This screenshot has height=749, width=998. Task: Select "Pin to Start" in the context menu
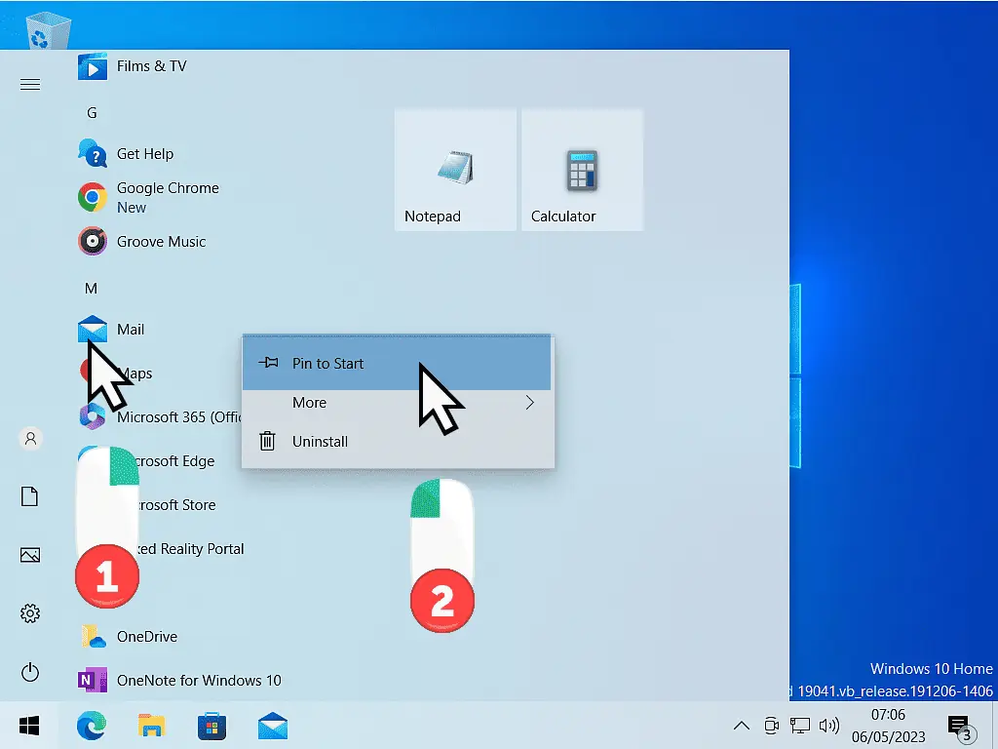coord(327,362)
